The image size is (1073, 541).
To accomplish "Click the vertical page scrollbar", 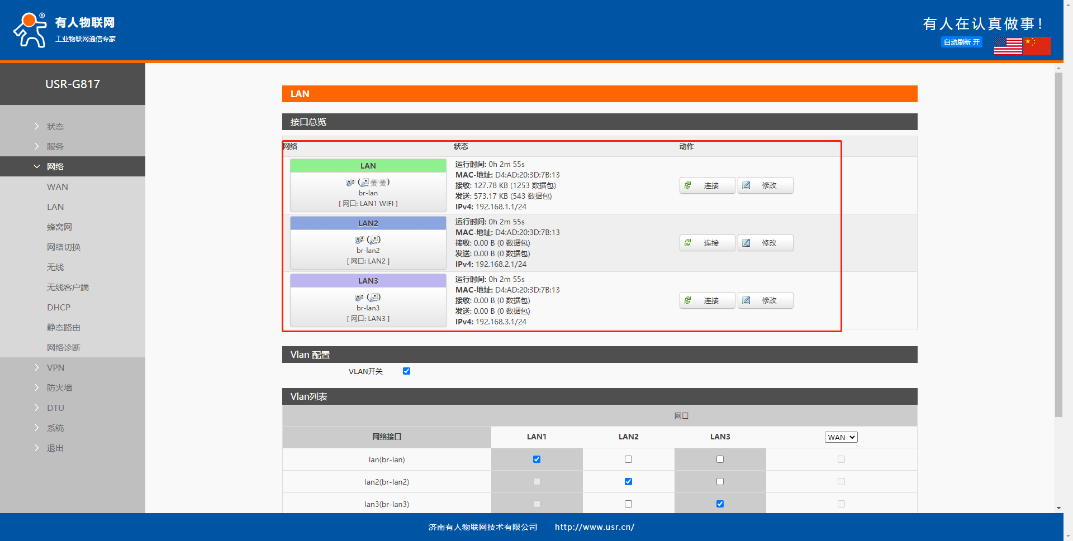I will point(1058,246).
